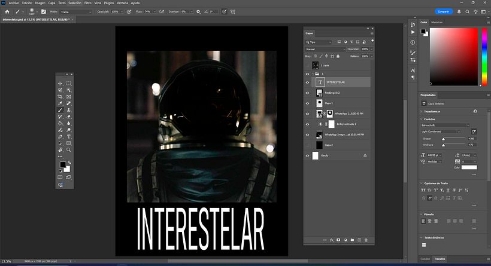Select the Path Selection arrow tool
This screenshot has height=266, width=491.
[60, 143]
